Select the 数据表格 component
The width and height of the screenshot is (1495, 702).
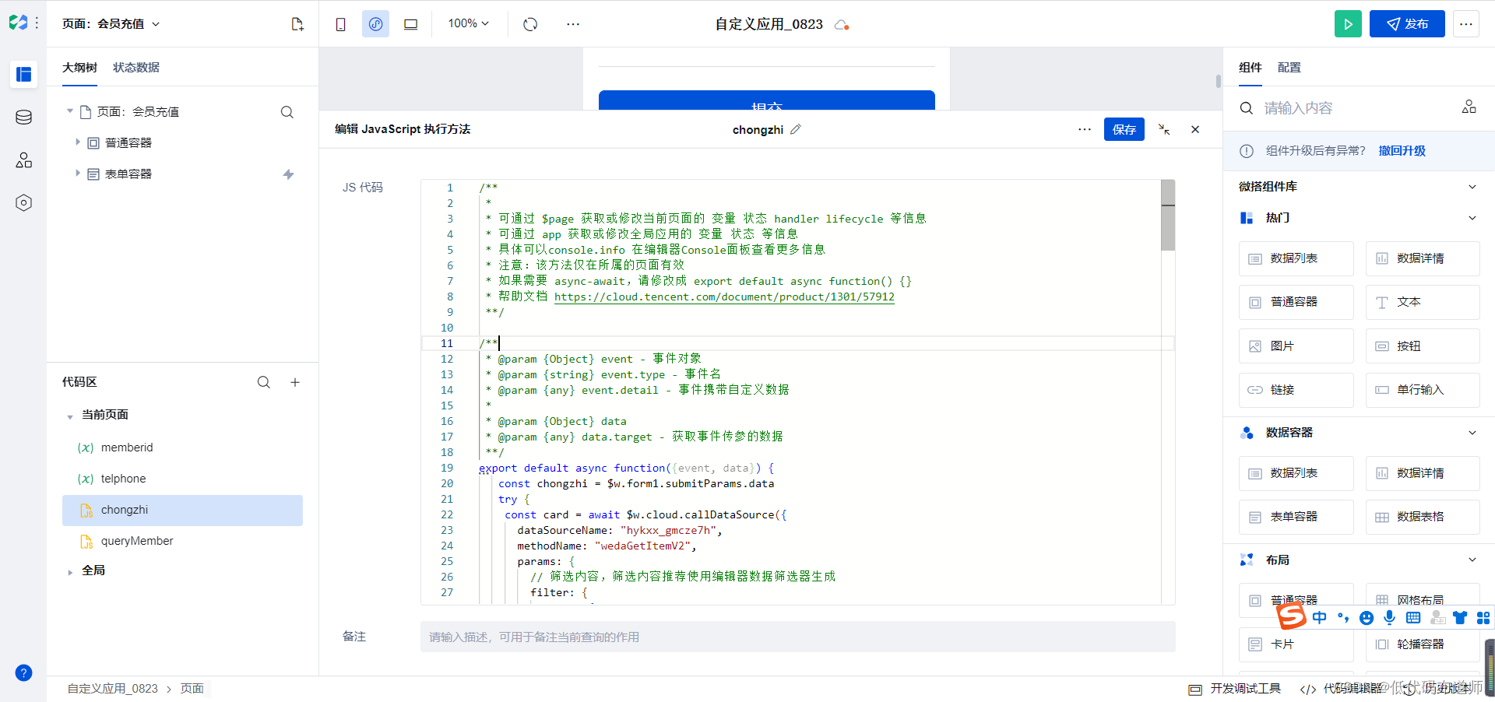pos(1423,517)
